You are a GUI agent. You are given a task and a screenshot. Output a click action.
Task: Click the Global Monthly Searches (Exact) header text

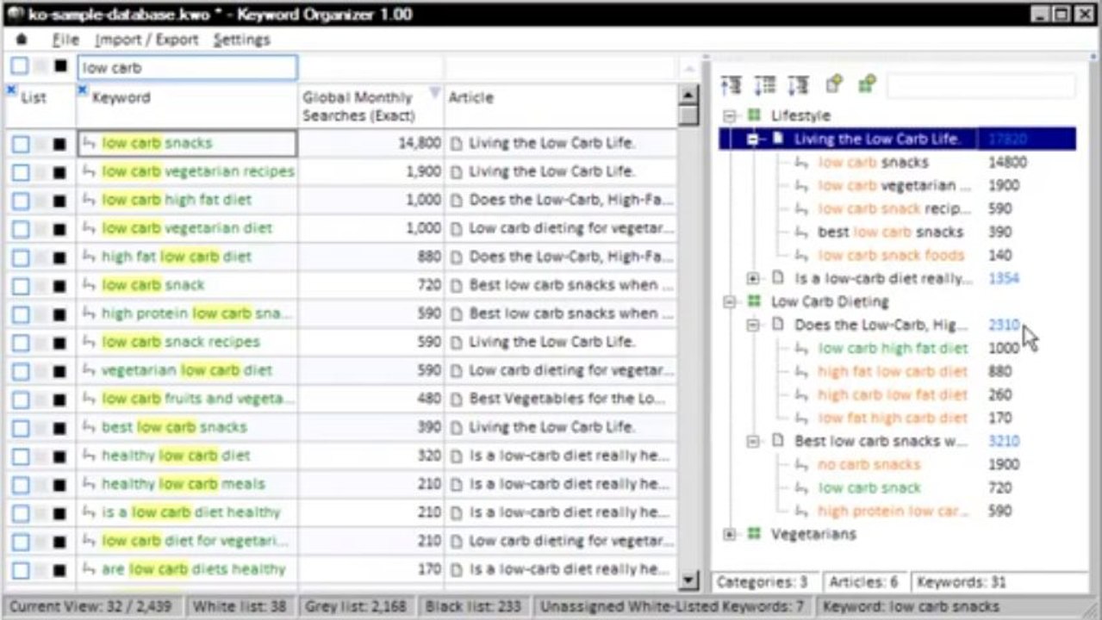[x=358, y=106]
